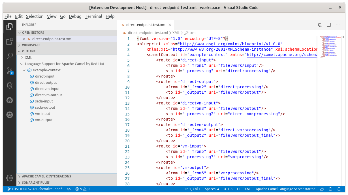The image size is (348, 195).
Task: Open the Edit menu
Action: pos(19,16)
